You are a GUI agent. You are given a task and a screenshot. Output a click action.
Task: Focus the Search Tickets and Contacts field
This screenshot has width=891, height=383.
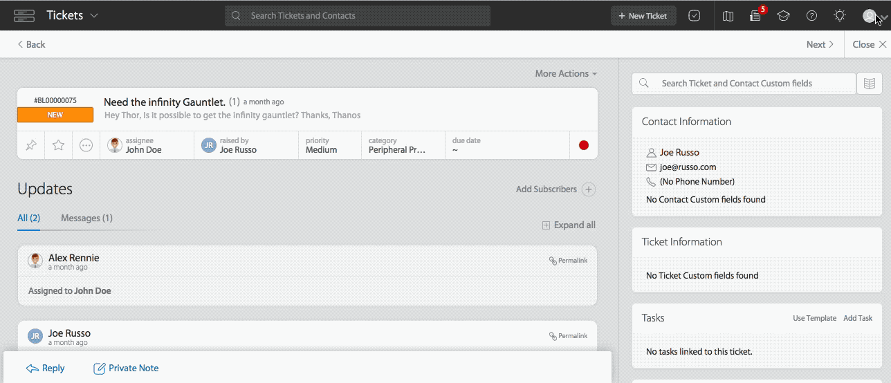(358, 16)
